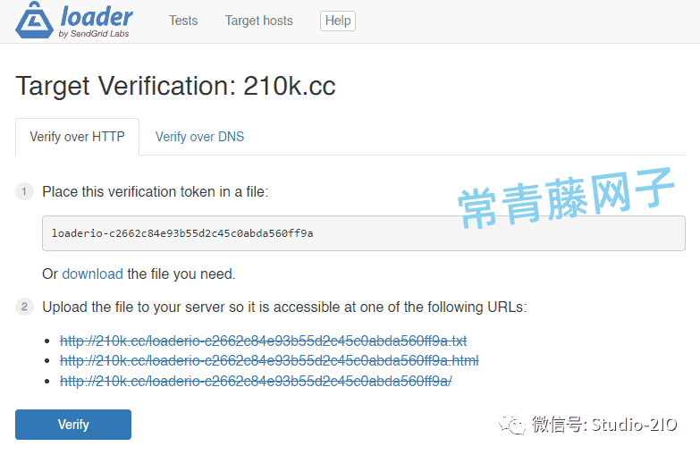Open the Target hosts page
This screenshot has height=455, width=700.
tap(258, 21)
